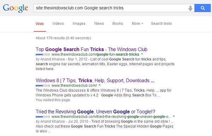Expand the More menu
212x136 pixels.
pos(137,24)
